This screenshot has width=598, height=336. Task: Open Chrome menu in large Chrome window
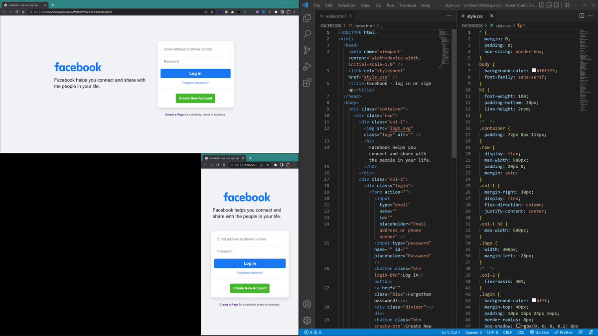click(x=295, y=11)
